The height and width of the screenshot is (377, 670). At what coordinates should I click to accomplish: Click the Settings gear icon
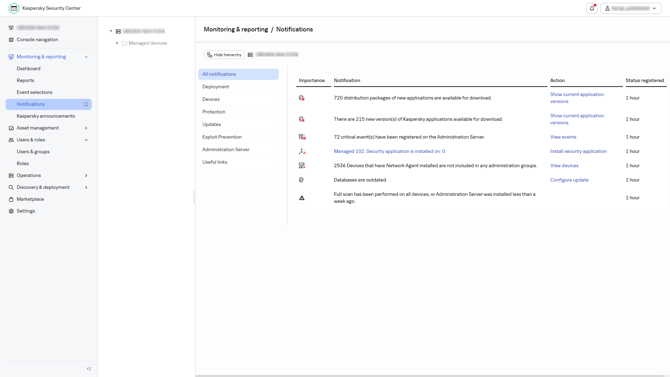click(11, 211)
